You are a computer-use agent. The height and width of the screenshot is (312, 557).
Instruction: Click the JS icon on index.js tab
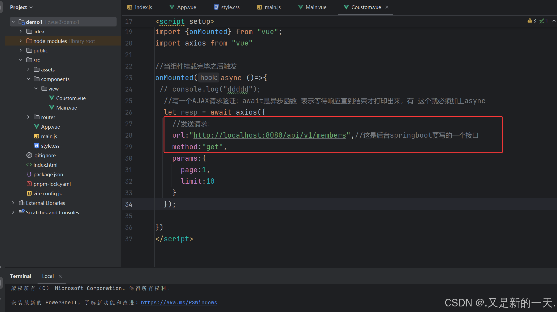pos(130,7)
